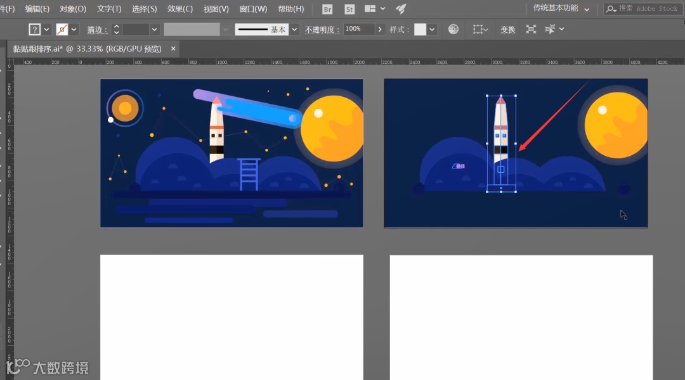
Task: Open the 对象(O) menu
Action: [x=73, y=9]
